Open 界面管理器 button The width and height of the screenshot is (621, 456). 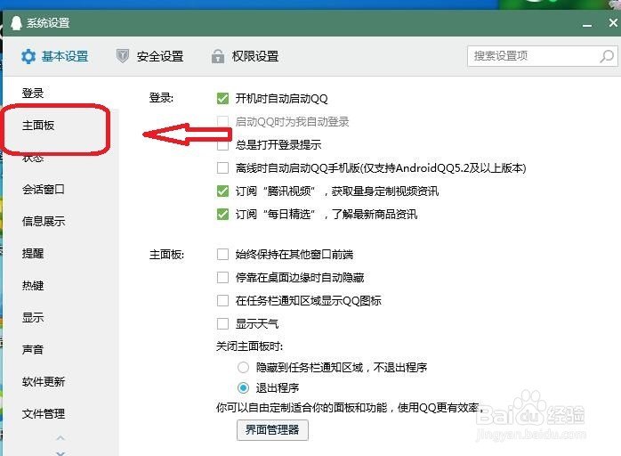pos(272,430)
